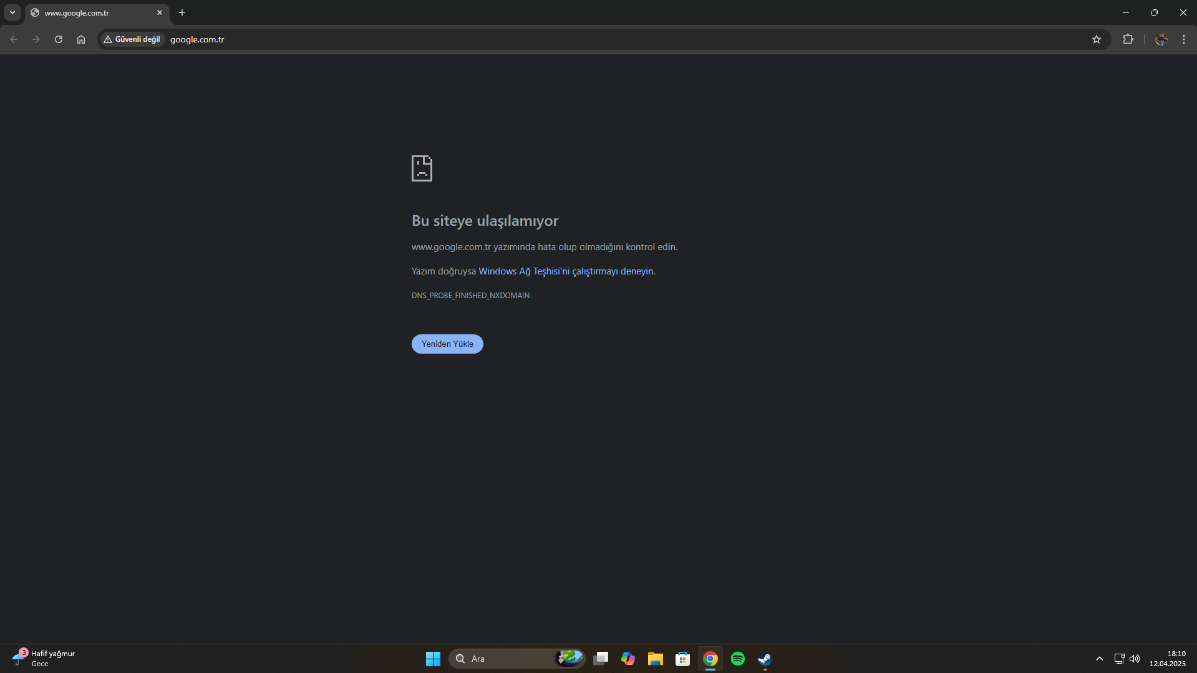The height and width of the screenshot is (673, 1197).
Task: Open the Extensions puzzle icon
Action: coord(1128,39)
